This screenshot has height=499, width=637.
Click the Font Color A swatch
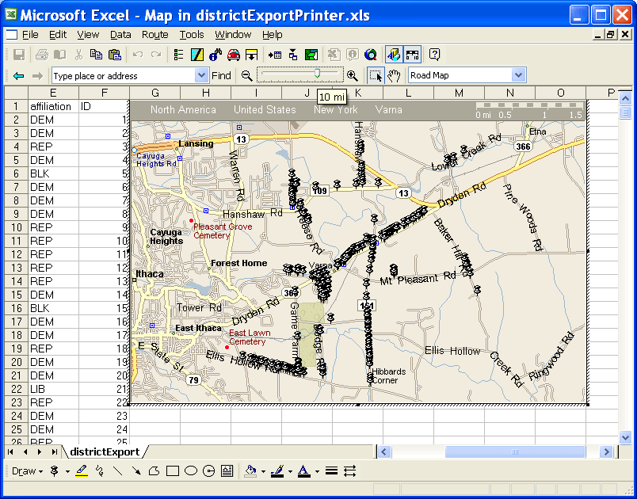click(x=304, y=471)
